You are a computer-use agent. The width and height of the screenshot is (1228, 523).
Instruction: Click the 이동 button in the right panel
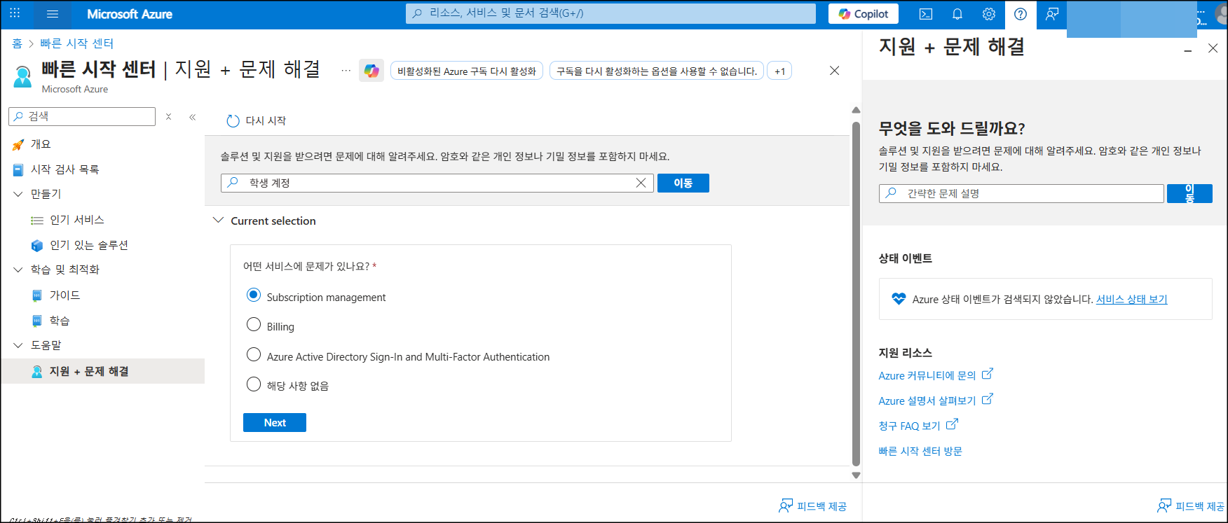click(x=1189, y=193)
